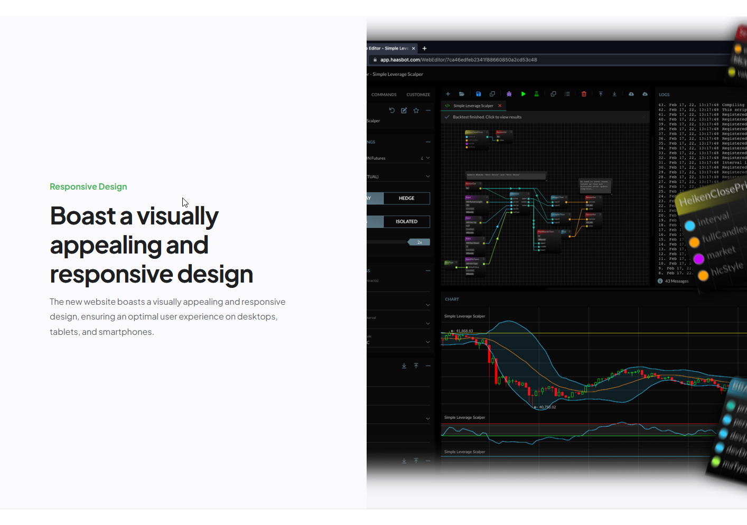Select the ISOLATED margin option
Screen dimensions: 747x525
(406, 221)
